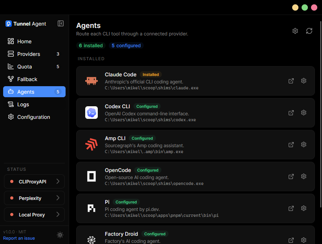
Task: Click the opencode.exe path text
Action: click(x=154, y=183)
